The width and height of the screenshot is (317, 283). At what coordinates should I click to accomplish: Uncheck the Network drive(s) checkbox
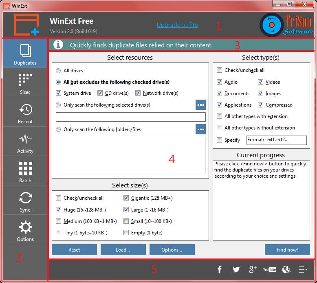pos(138,93)
